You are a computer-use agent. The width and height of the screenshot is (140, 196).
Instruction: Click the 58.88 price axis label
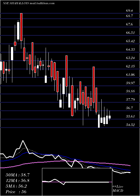click(x=130, y=91)
